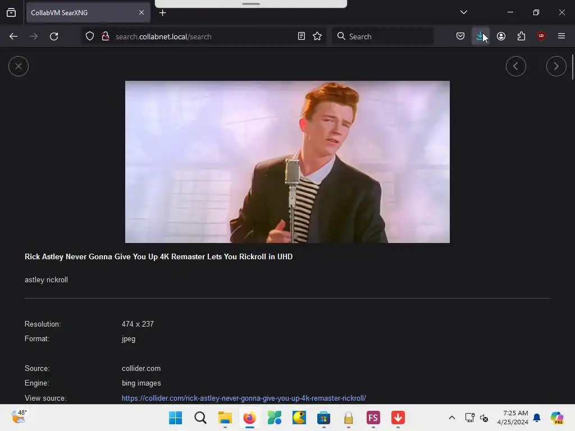Open the Windows Start menu
The width and height of the screenshot is (575, 431).
(x=175, y=418)
